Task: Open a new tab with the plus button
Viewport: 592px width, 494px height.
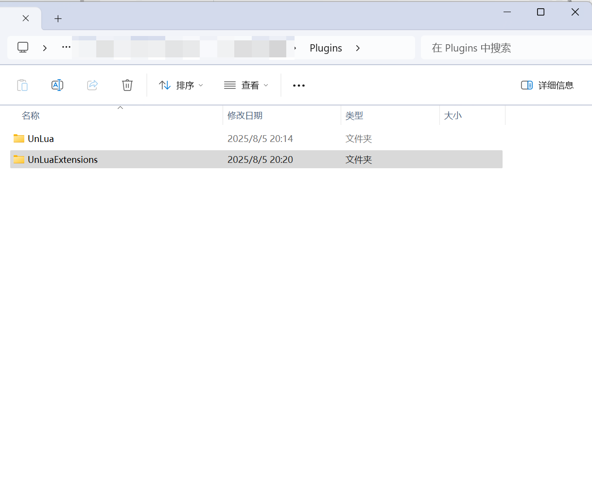Action: click(58, 18)
